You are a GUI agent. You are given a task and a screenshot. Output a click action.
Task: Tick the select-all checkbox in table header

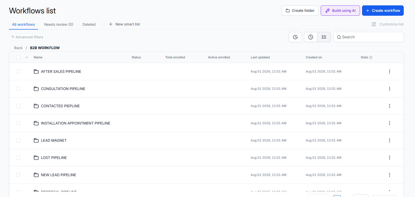pyautogui.click(x=19, y=57)
